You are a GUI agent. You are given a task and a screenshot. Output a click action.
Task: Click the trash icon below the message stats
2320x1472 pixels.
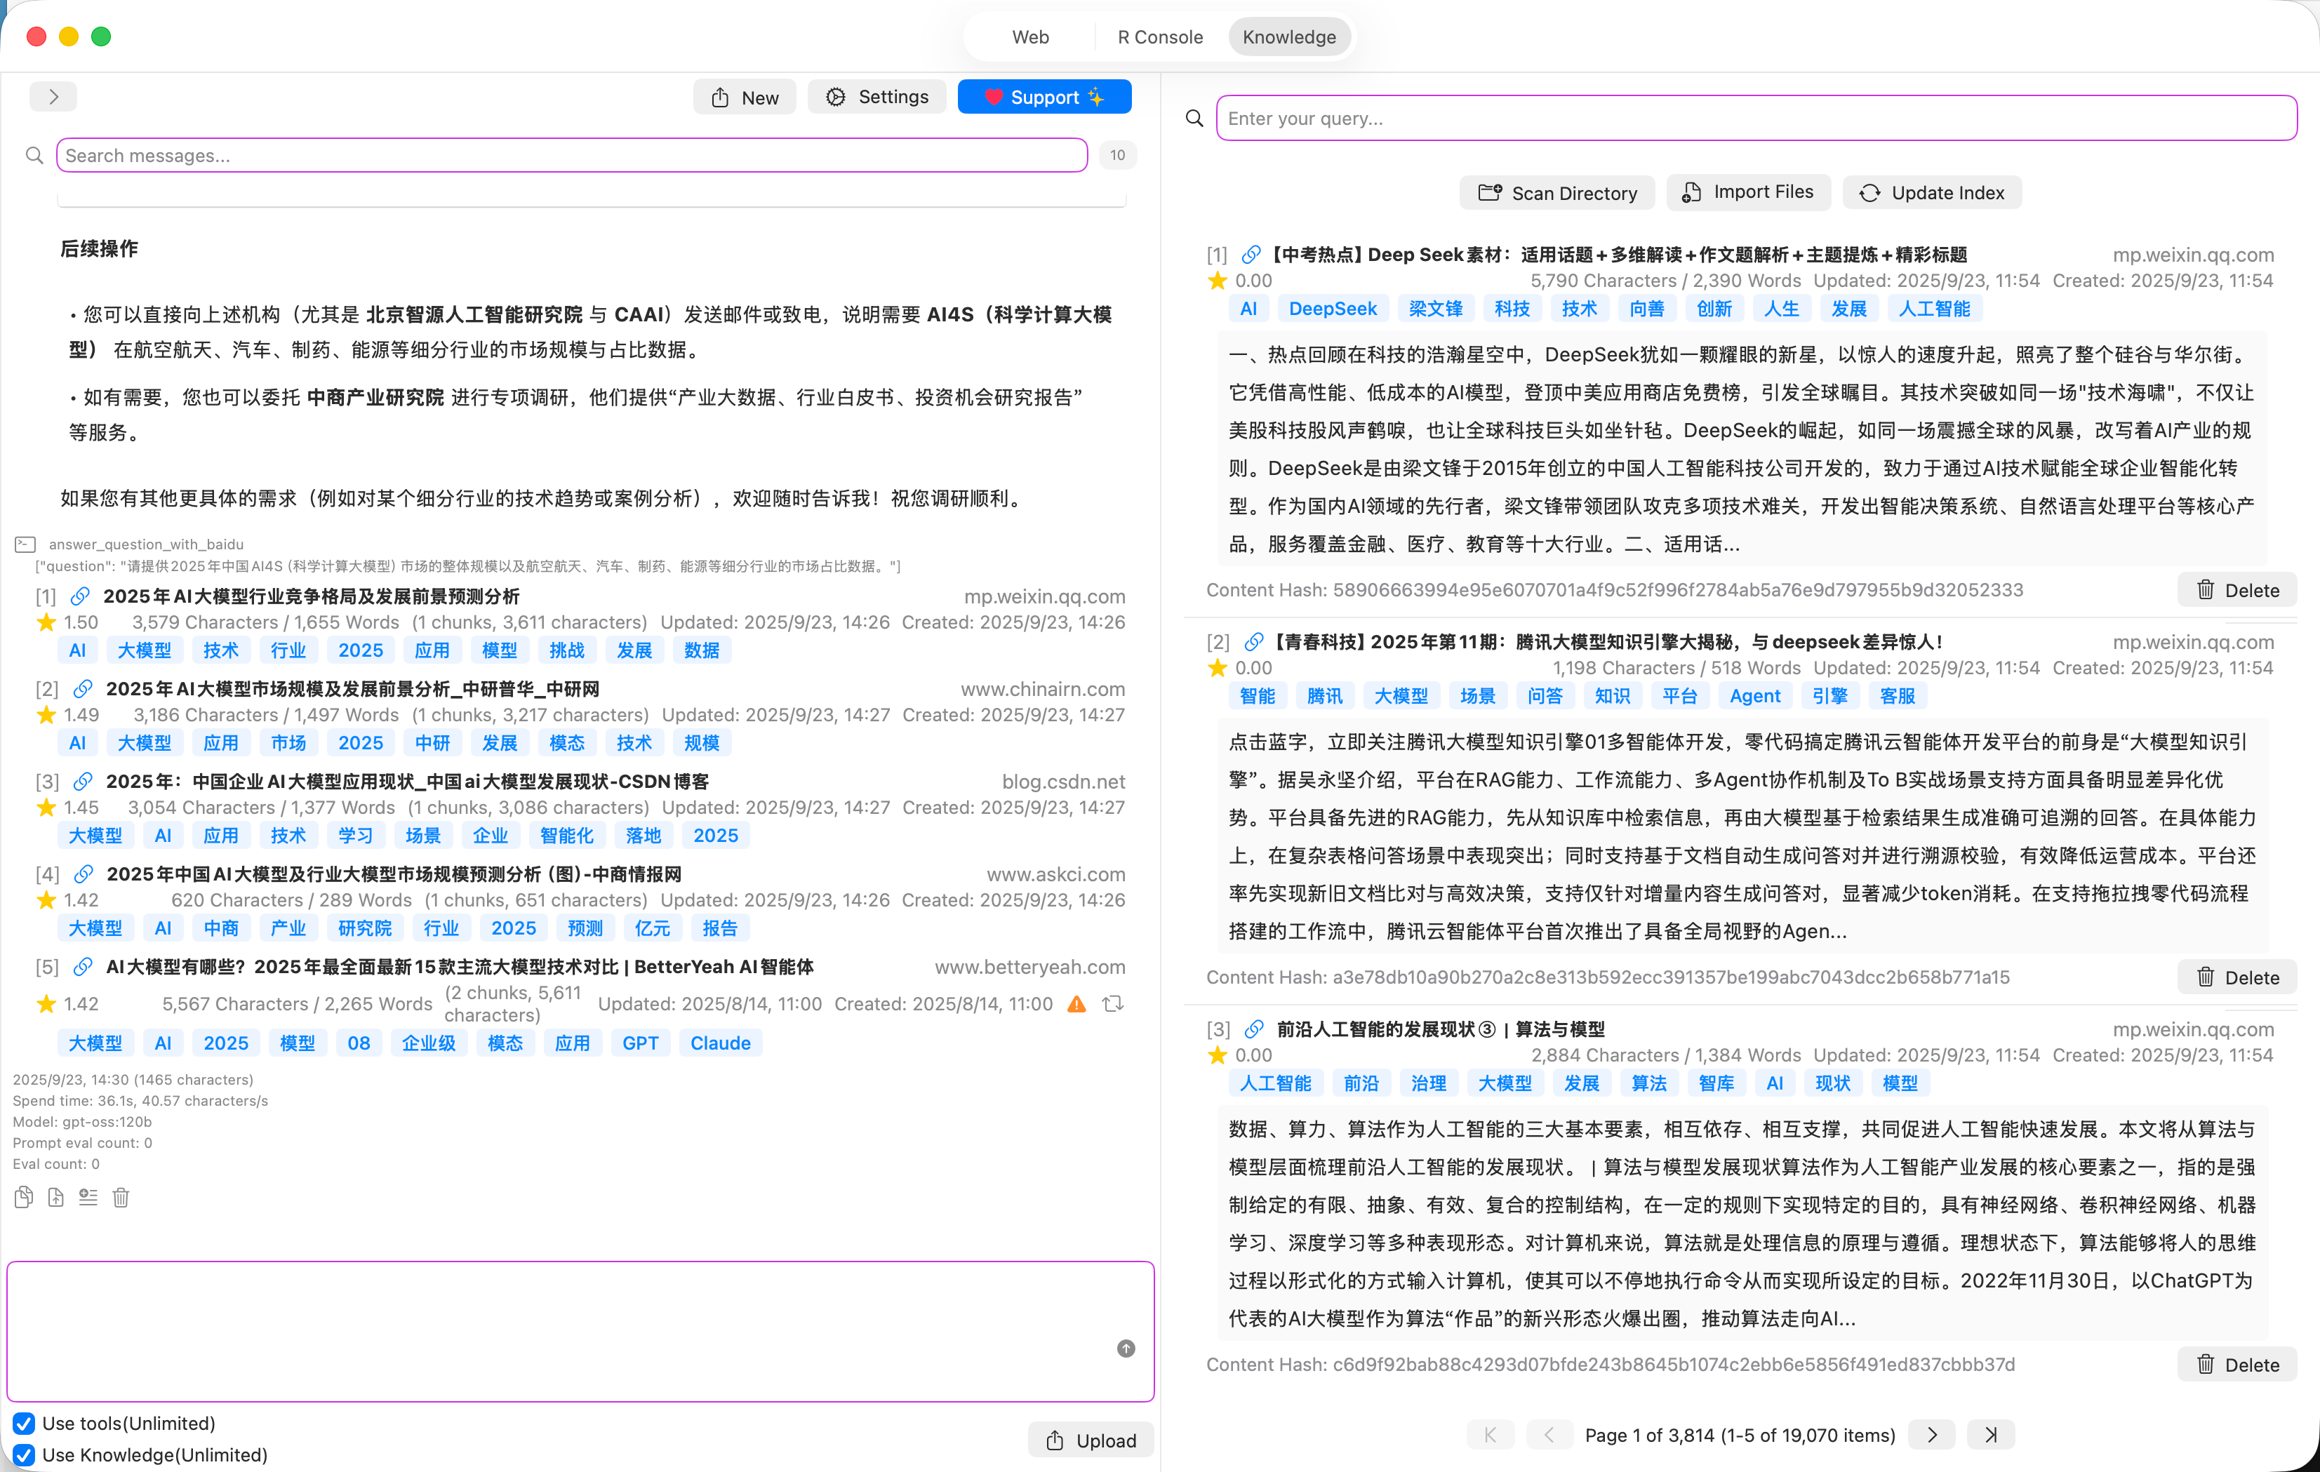[x=121, y=1198]
